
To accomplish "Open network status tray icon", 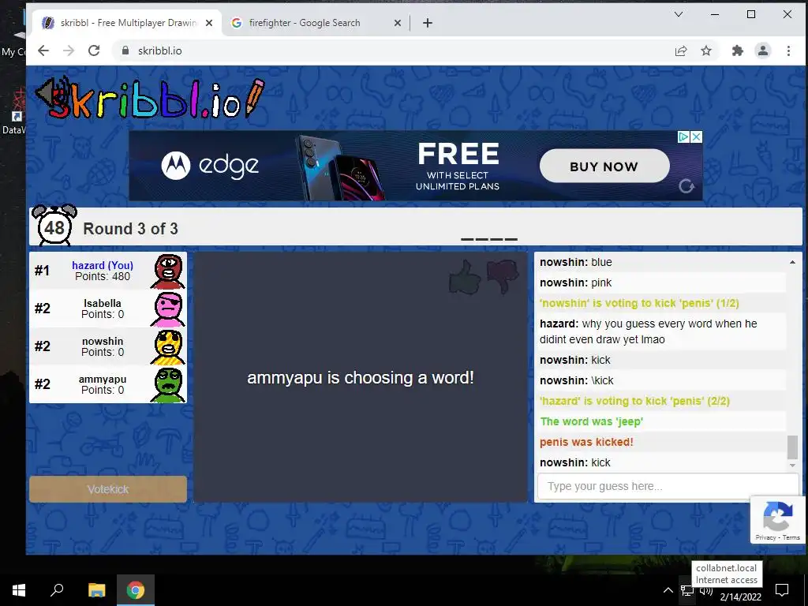I will pos(686,590).
